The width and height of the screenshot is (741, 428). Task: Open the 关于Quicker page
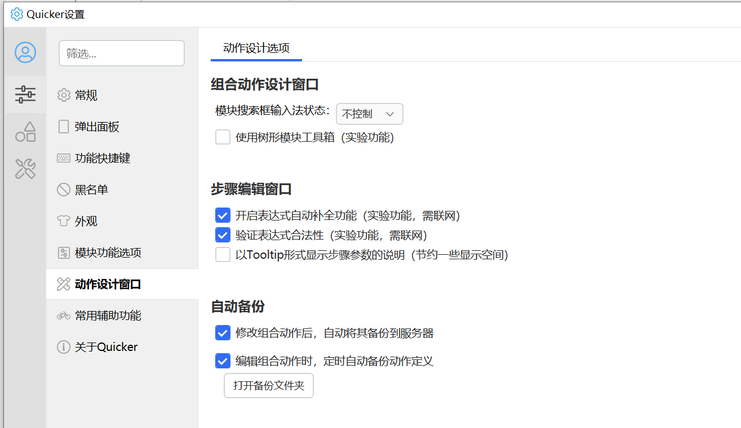122,347
